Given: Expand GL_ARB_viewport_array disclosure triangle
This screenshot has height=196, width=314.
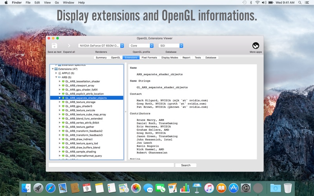Looking at the screenshot, I should coord(60,85).
